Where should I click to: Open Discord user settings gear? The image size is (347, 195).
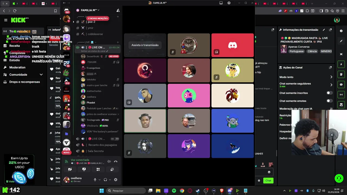[116, 180]
